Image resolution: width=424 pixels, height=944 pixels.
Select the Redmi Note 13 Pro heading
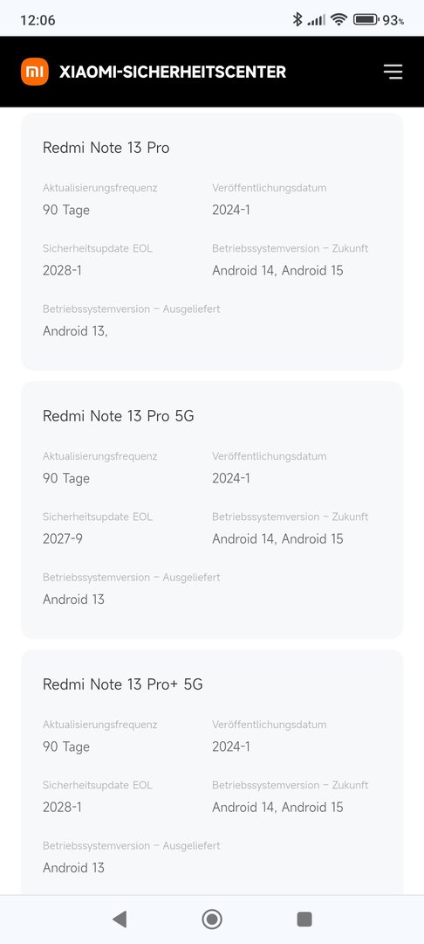(x=106, y=148)
